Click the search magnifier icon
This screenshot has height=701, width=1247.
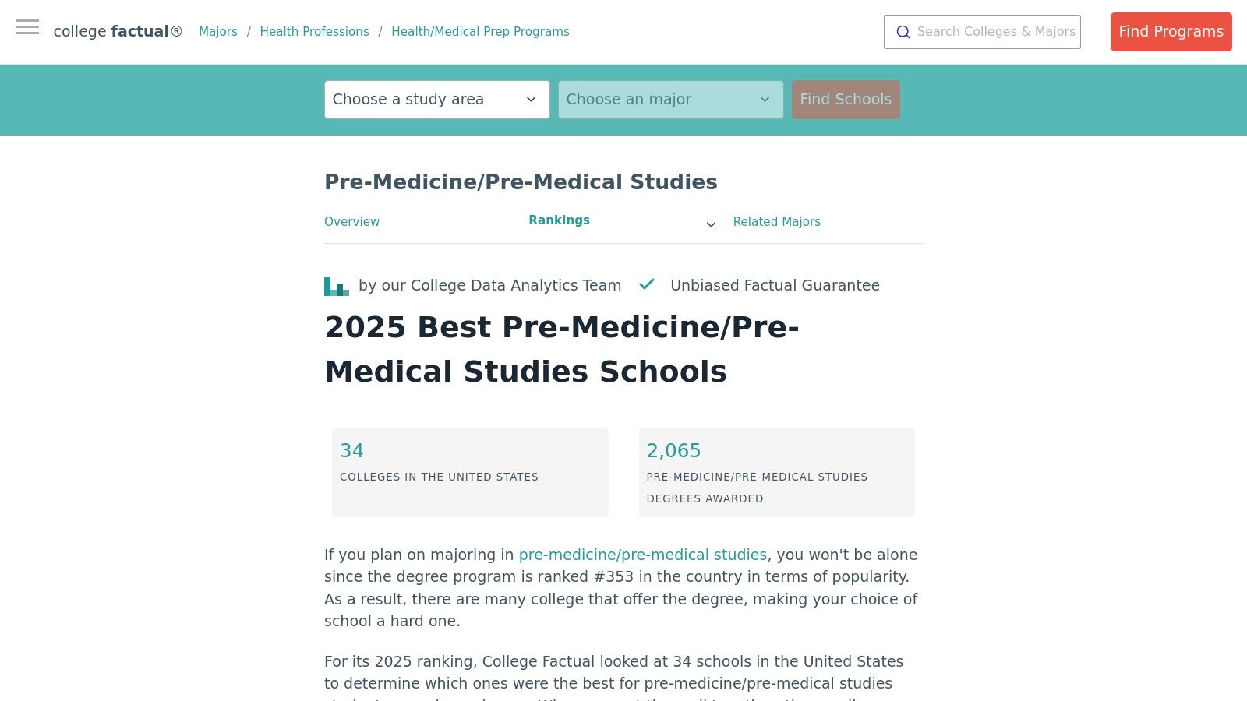coord(903,32)
